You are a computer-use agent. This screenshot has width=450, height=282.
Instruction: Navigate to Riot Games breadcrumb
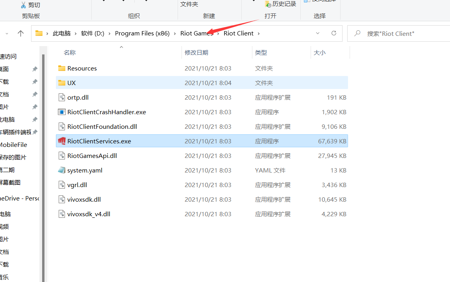197,33
